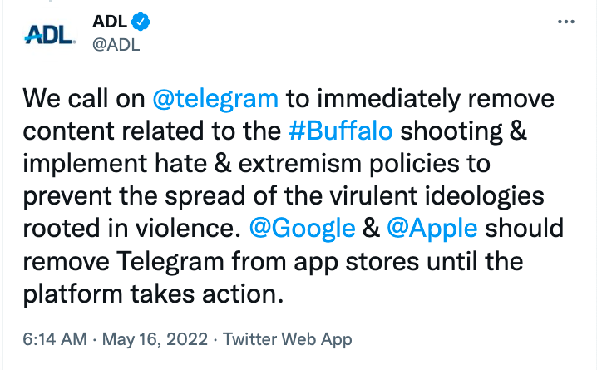
Task: Click the phrase 'virulent ideologies'
Action: coord(437,196)
